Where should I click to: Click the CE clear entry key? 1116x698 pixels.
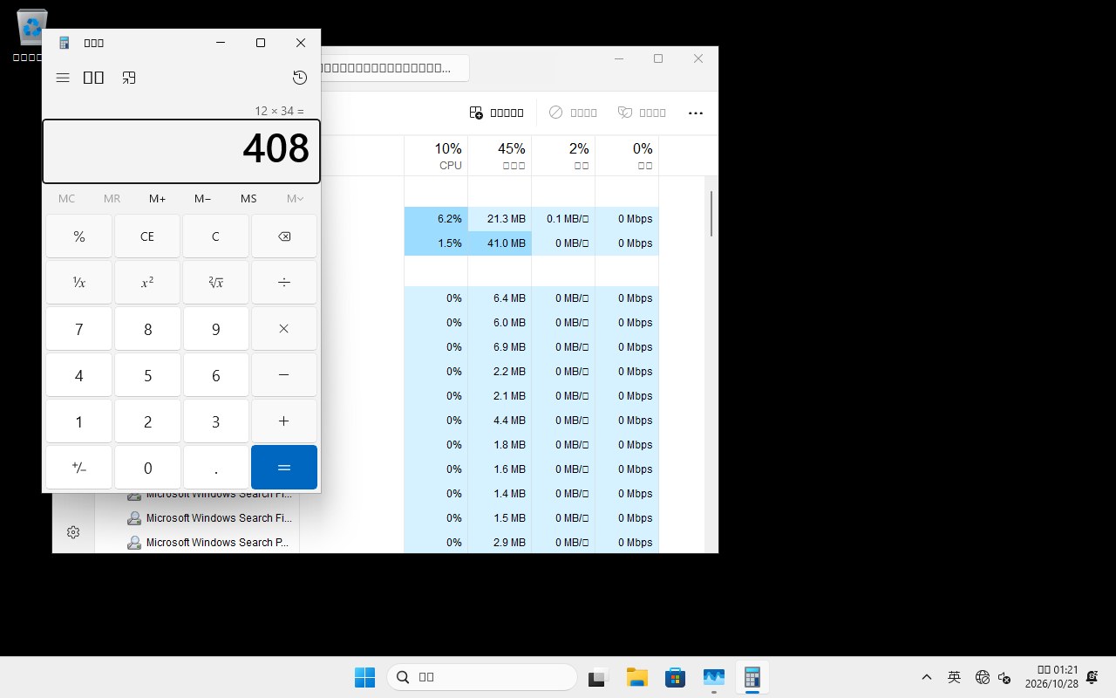147,236
